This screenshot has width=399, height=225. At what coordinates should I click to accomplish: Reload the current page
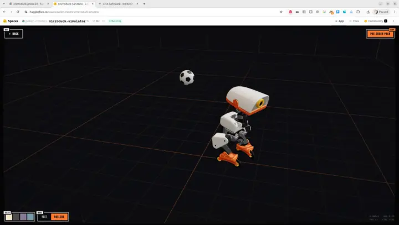[18, 12]
